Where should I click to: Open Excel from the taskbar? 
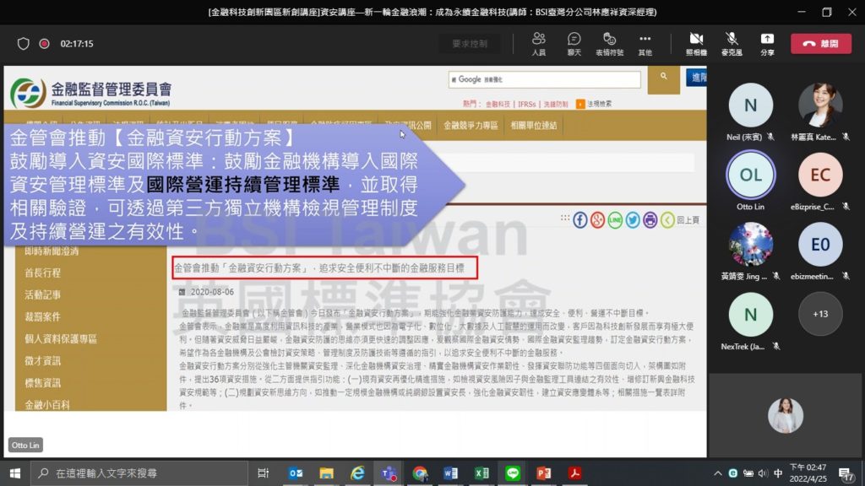click(x=481, y=473)
